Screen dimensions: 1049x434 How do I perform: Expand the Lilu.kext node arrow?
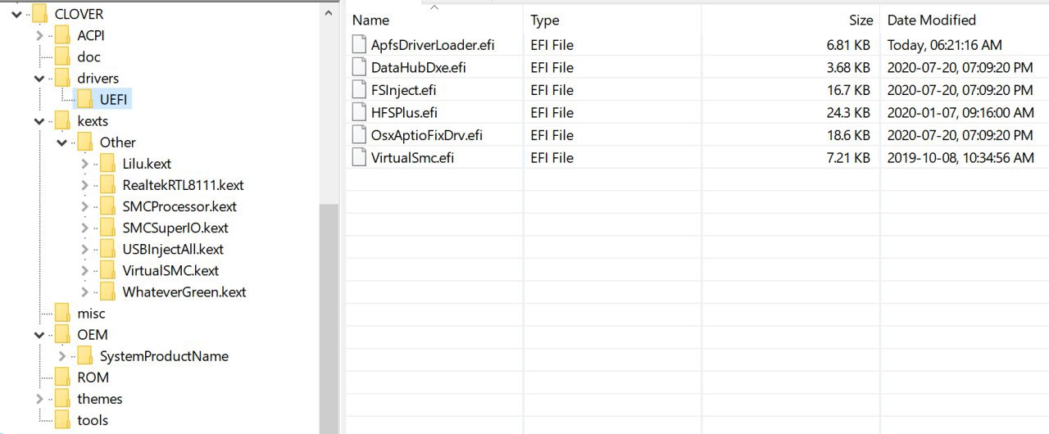pyautogui.click(x=84, y=164)
